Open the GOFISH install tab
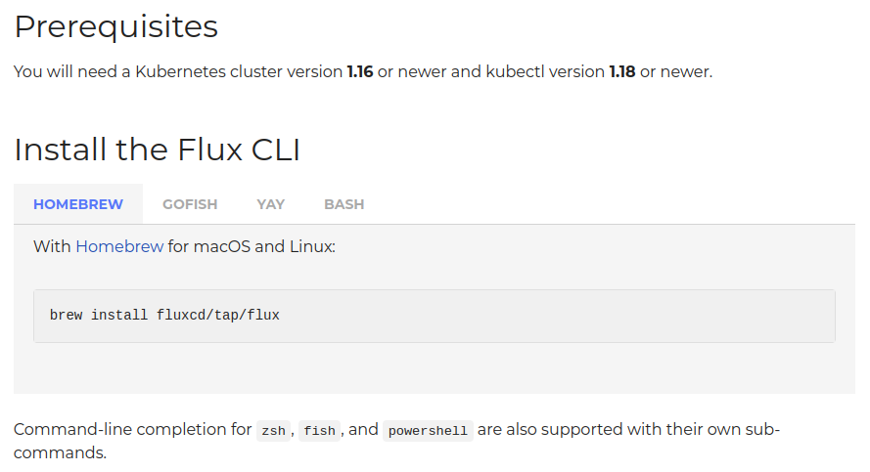 [x=190, y=204]
